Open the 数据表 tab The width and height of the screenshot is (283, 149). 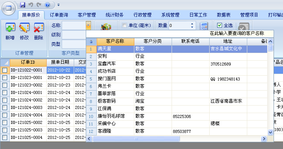224,15
